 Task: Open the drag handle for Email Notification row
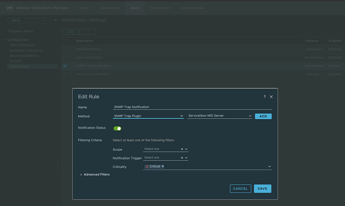pyautogui.click(x=71, y=49)
